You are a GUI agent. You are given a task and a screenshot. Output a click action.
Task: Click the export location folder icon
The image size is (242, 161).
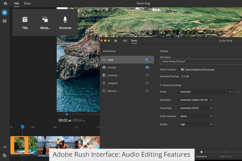click(182, 69)
